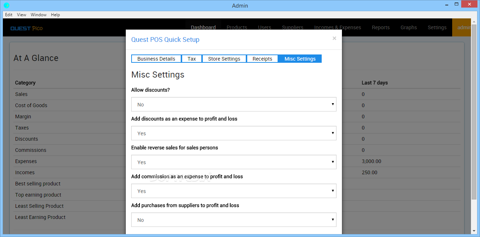Click Least Selling Product row
Viewport: 480px width, 237px height.
(x=39, y=206)
